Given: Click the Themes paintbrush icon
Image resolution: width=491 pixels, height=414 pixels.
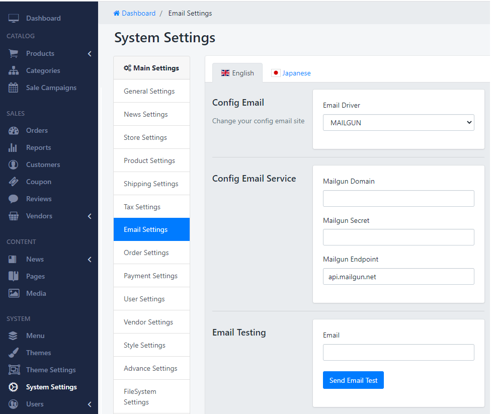Looking at the screenshot, I should pos(14,353).
